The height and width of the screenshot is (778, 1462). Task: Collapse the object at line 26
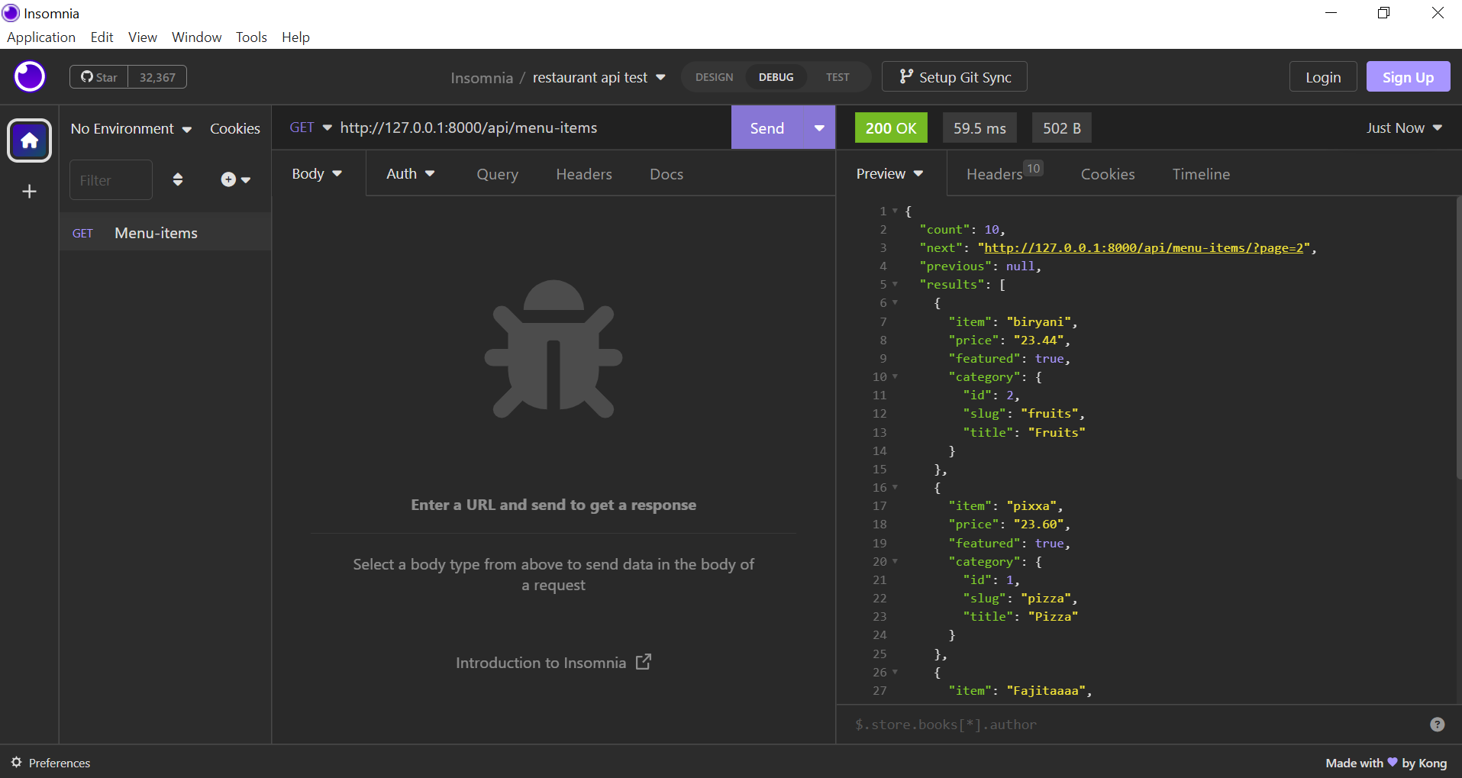click(x=896, y=672)
